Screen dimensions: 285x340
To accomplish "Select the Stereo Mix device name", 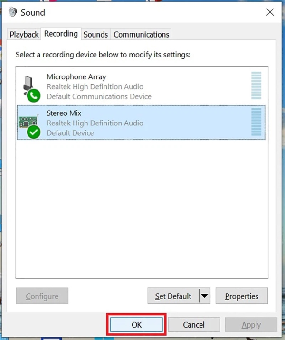I will click(64, 113).
